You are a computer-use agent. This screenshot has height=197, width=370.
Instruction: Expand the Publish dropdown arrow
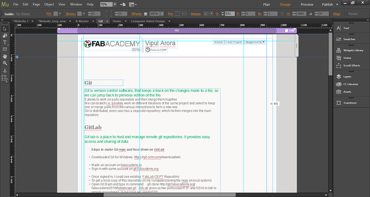(337, 5)
